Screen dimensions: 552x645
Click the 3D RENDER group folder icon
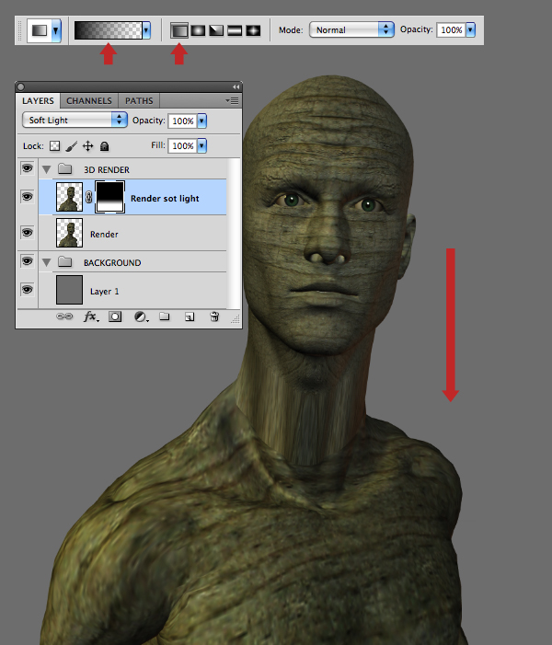pyautogui.click(x=65, y=168)
